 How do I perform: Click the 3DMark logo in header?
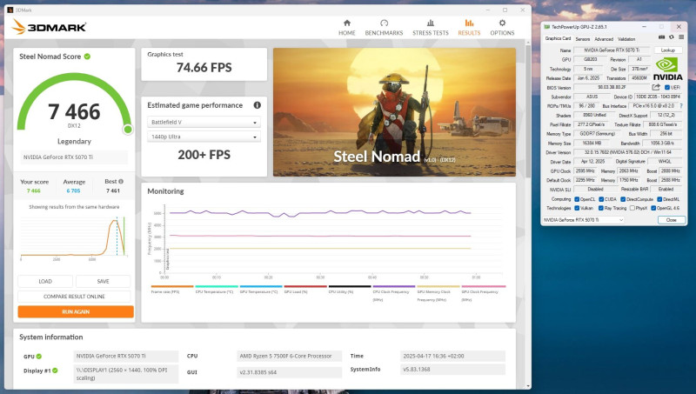(x=49, y=27)
